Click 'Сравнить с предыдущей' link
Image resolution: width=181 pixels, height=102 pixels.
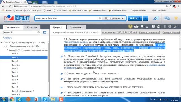[x=150, y=32]
